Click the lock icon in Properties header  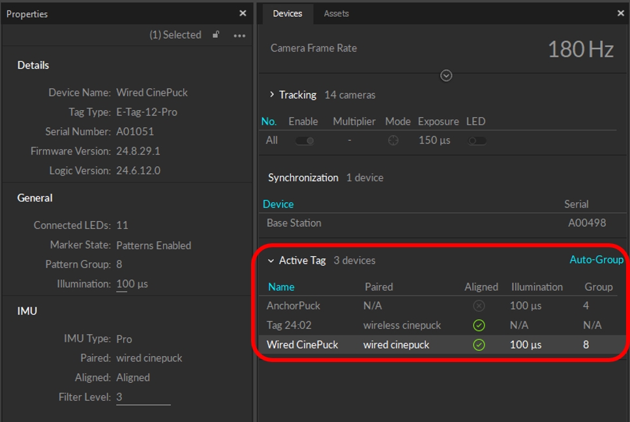coord(216,35)
